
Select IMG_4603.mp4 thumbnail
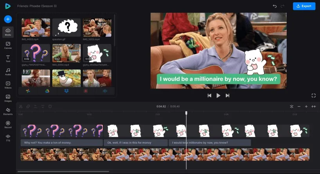click(36, 27)
